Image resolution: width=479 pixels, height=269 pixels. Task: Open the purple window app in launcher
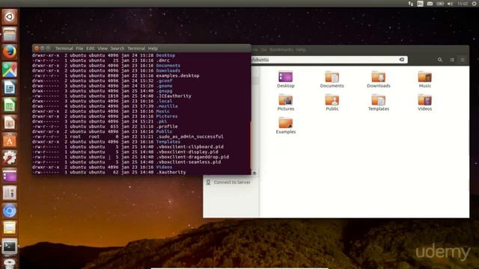[10, 176]
